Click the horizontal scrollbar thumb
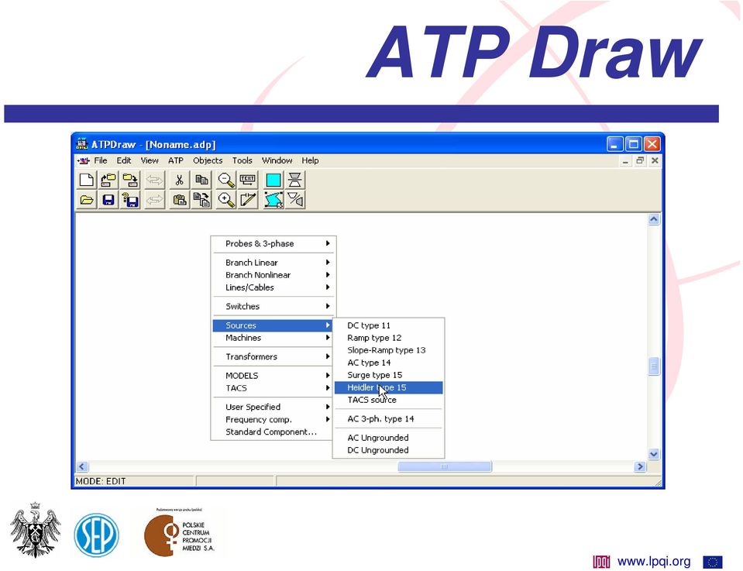The height and width of the screenshot is (571, 743). pos(445,466)
